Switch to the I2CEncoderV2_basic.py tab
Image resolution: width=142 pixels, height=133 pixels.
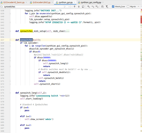(14, 2)
